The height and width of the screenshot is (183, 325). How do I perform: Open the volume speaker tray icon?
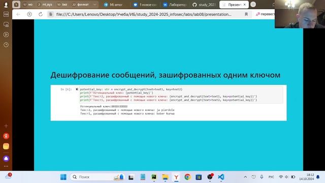[286, 177]
